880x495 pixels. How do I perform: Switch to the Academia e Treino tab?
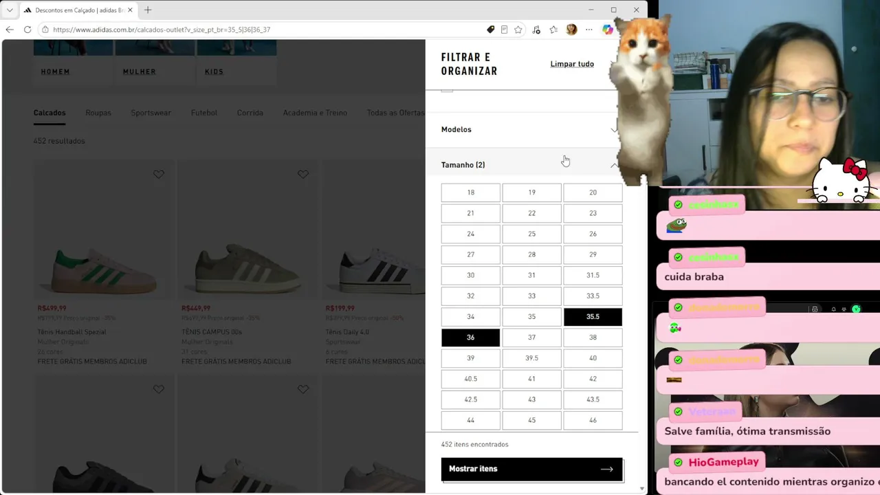(x=315, y=113)
